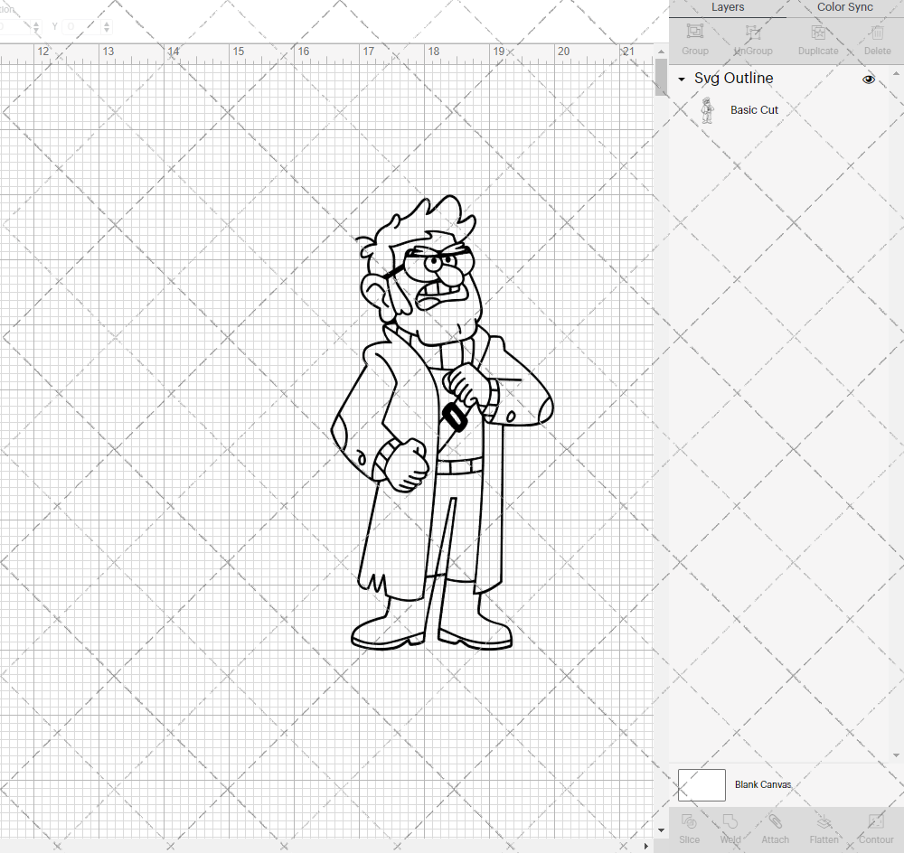Click layers panel scrollbar down arrow
This screenshot has height=853, width=904.
tap(895, 755)
